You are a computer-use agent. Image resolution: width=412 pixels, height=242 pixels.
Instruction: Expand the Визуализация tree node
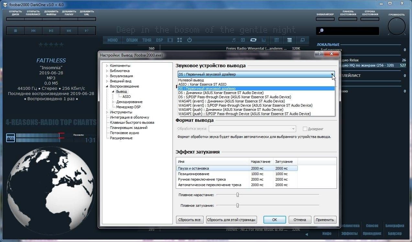(107, 76)
